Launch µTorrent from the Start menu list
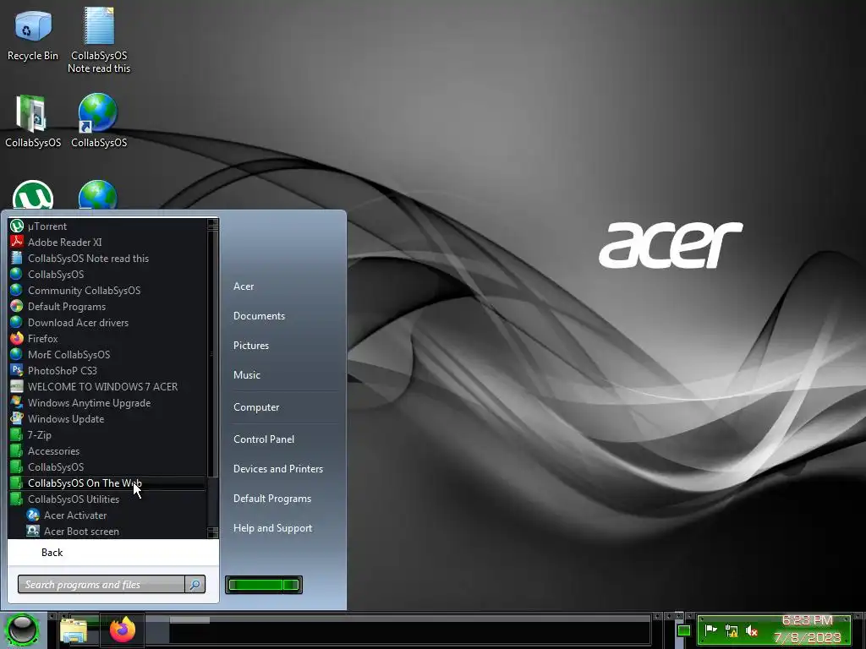This screenshot has width=866, height=649. [x=107, y=226]
